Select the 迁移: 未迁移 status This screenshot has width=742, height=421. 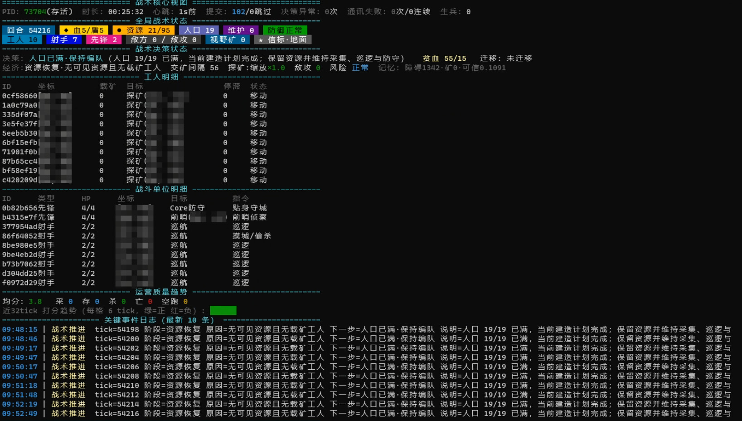[x=506, y=59]
